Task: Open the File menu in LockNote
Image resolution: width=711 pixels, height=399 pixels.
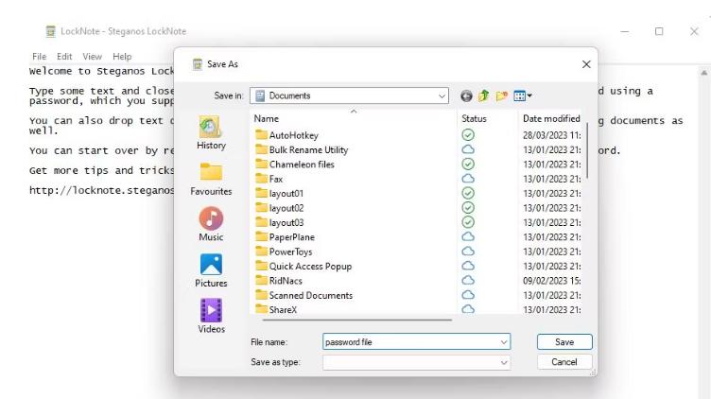Action: (39, 56)
